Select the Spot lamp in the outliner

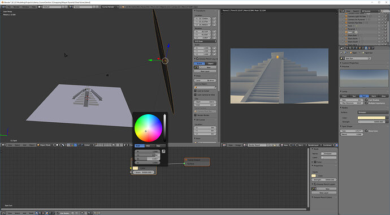tap(350, 32)
